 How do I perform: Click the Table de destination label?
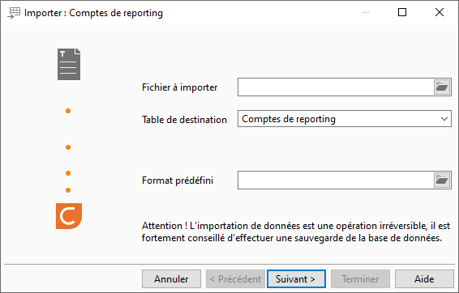[x=184, y=120]
